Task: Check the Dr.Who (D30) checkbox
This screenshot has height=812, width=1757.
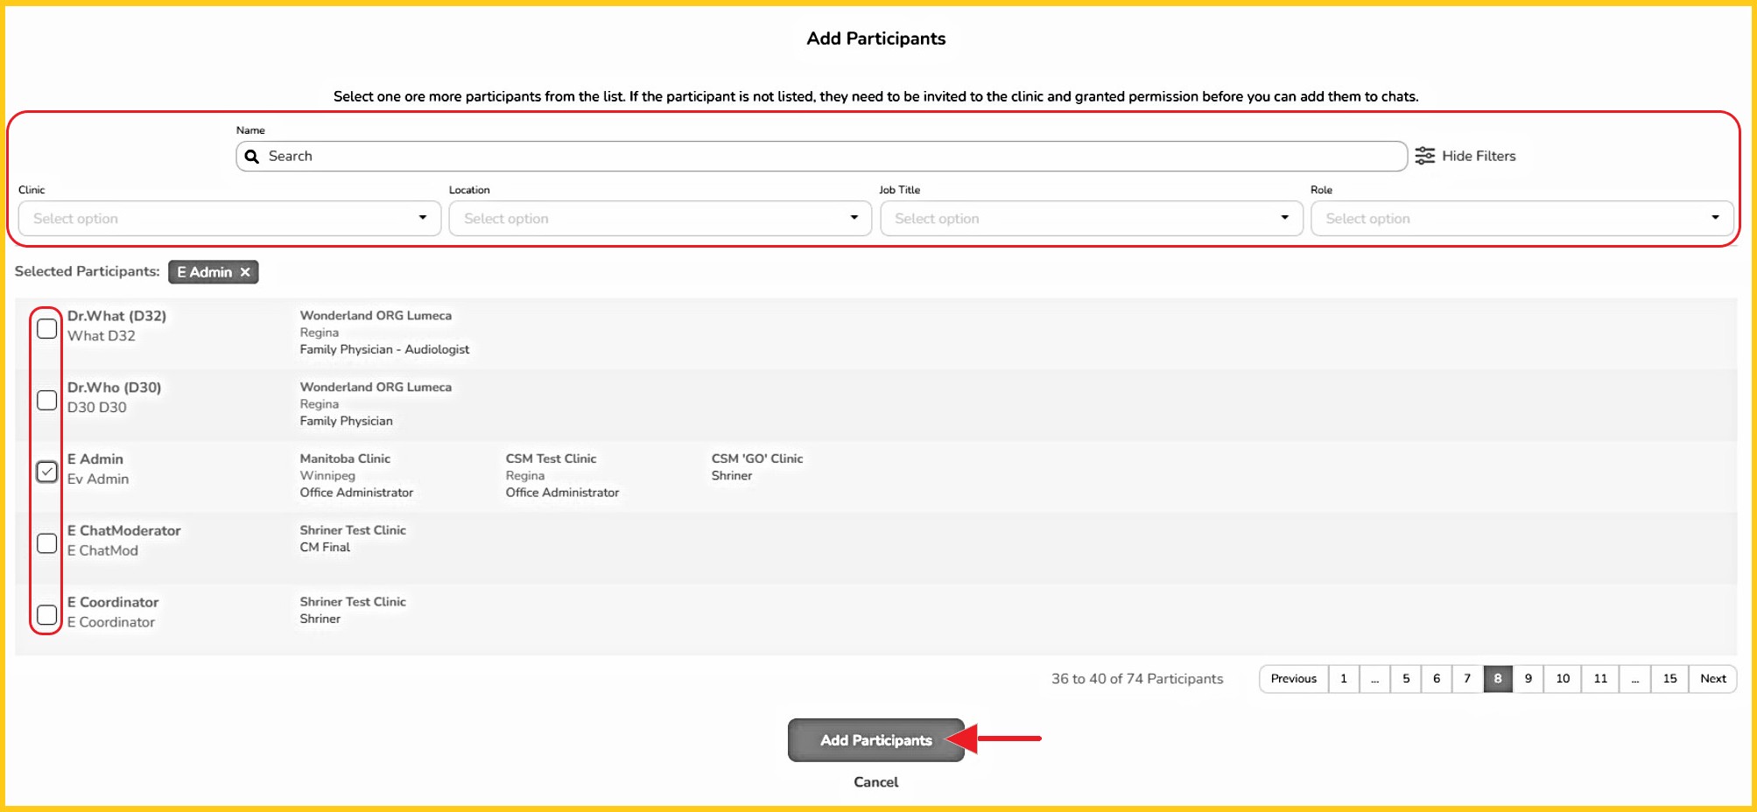Action: pyautogui.click(x=47, y=401)
